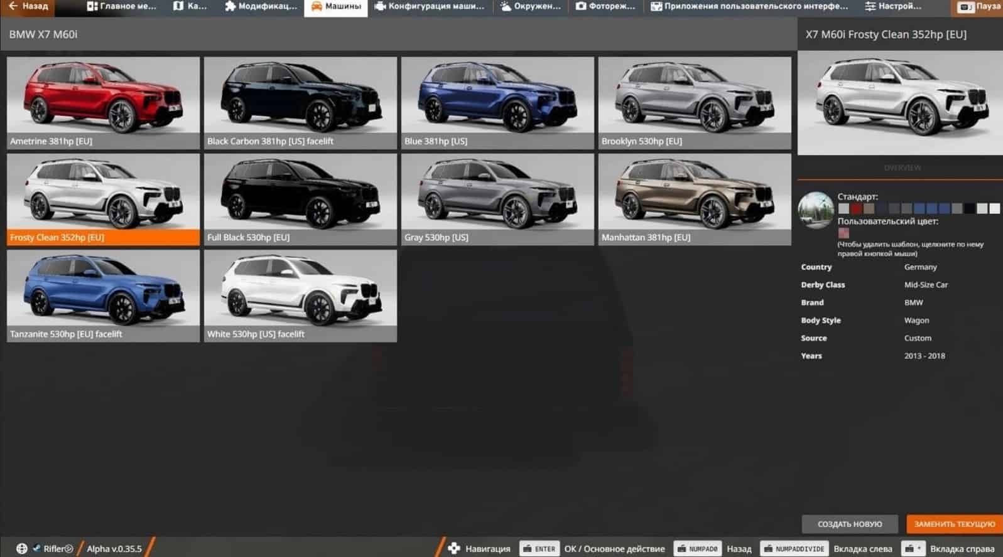
Task: Click the back arrow Назад button
Action: [x=28, y=6]
